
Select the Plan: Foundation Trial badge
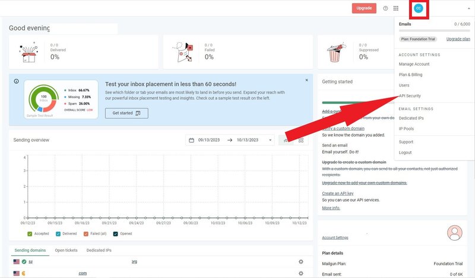coord(418,39)
